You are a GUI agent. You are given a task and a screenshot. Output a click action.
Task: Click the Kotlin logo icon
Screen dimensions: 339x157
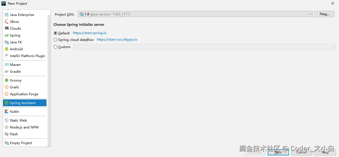click(x=7, y=111)
